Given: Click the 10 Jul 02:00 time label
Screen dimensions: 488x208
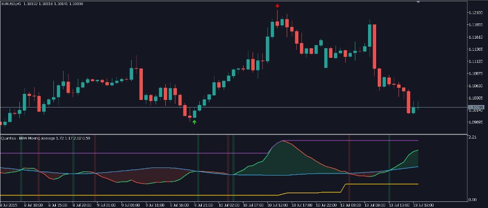Looking at the screenshot, I should click(228, 205).
